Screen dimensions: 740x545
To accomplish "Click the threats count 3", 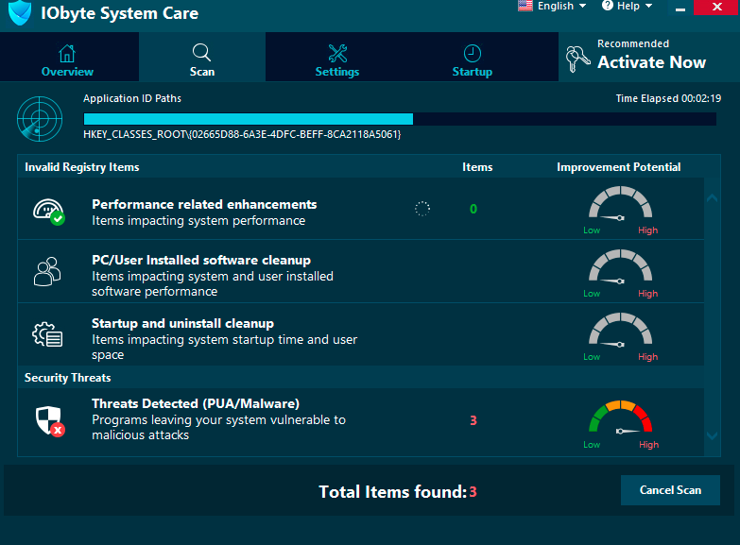I will click(473, 420).
